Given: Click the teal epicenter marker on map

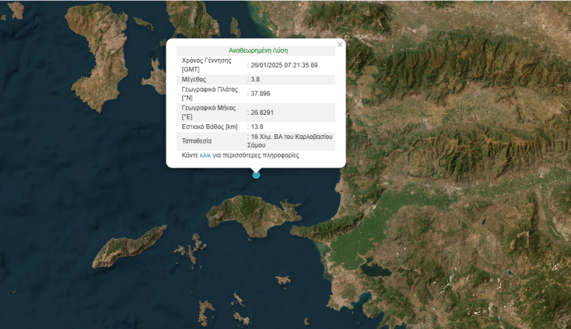Looking at the screenshot, I should tap(256, 174).
